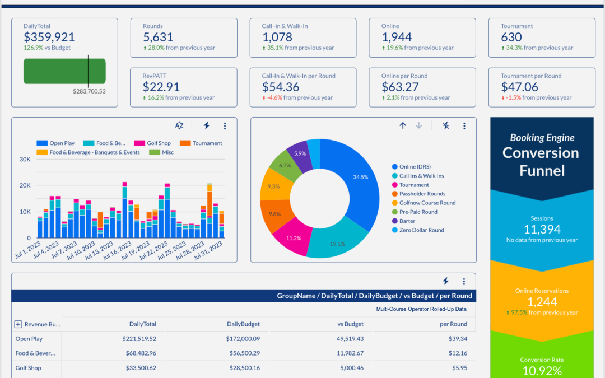
Task: Open the donut chart's three-dot options menu
Action: 464,126
